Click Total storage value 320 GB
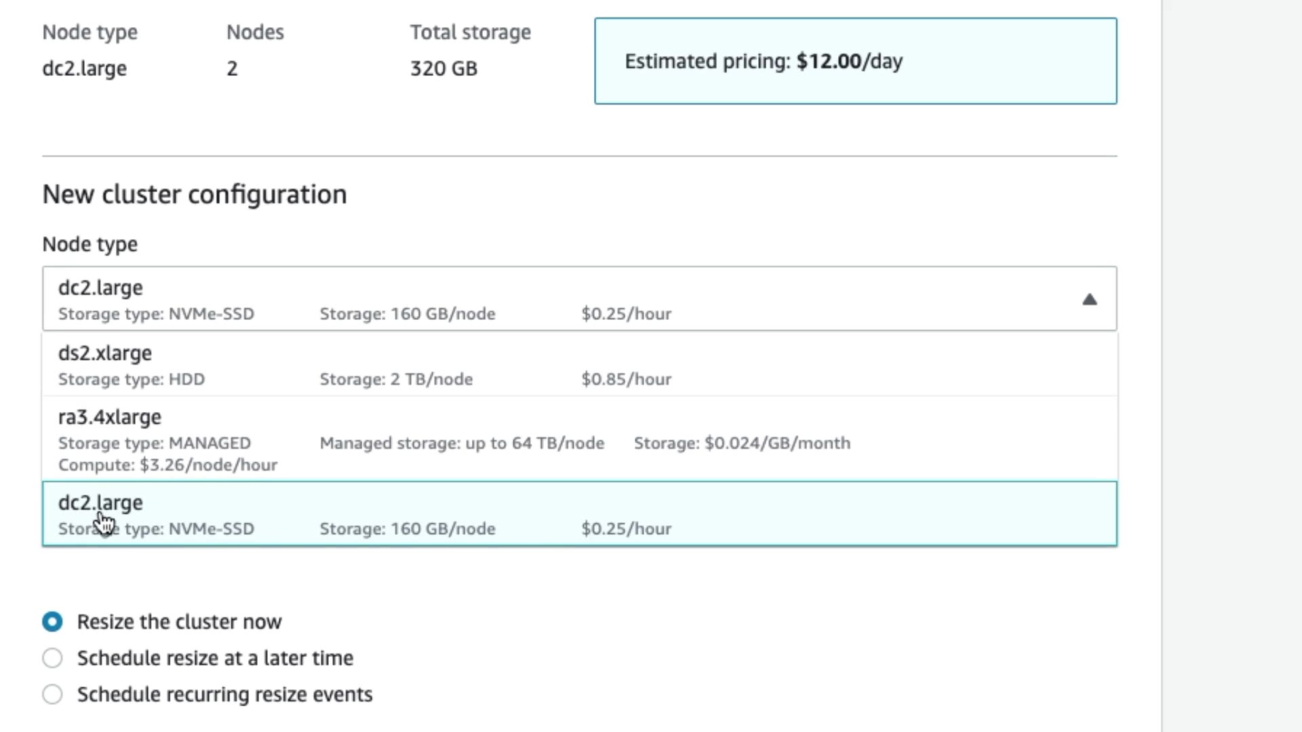The image size is (1302, 732). pos(443,68)
